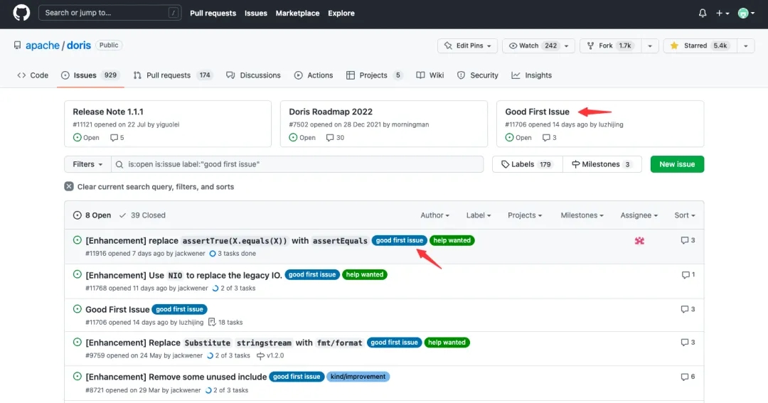Open the Projects tab
Screen dimensions: 768x403
374,75
